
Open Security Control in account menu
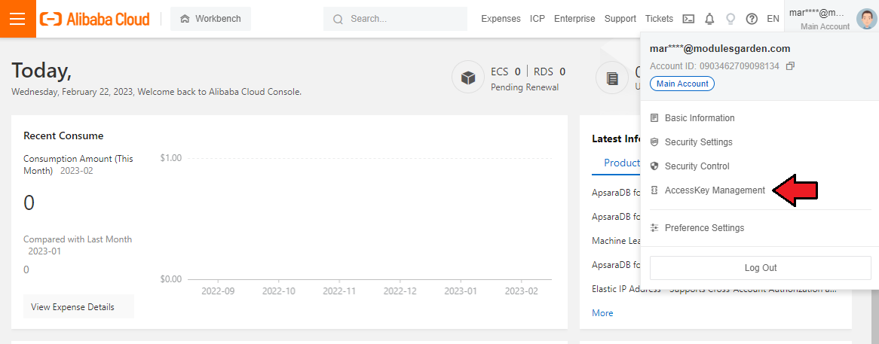click(697, 166)
